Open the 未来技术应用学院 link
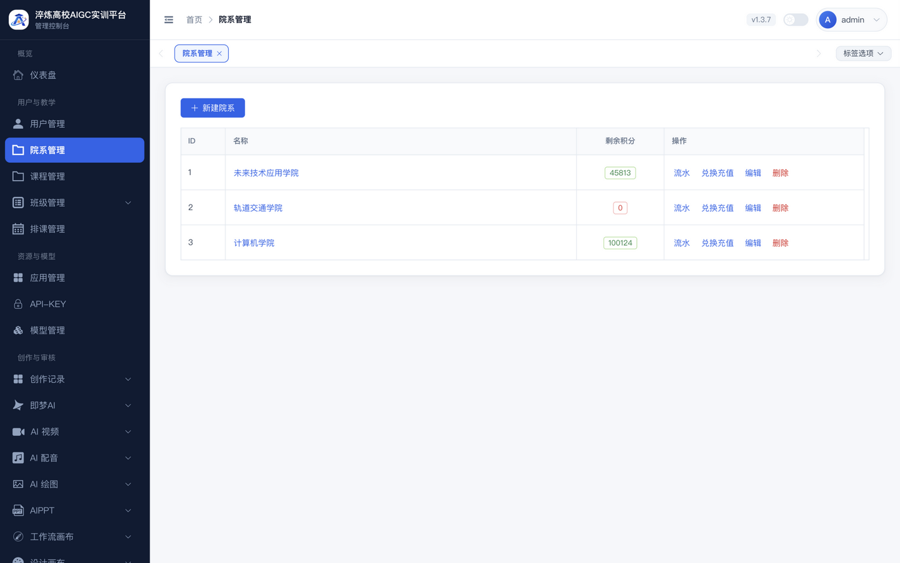This screenshot has height=563, width=900. [266, 173]
